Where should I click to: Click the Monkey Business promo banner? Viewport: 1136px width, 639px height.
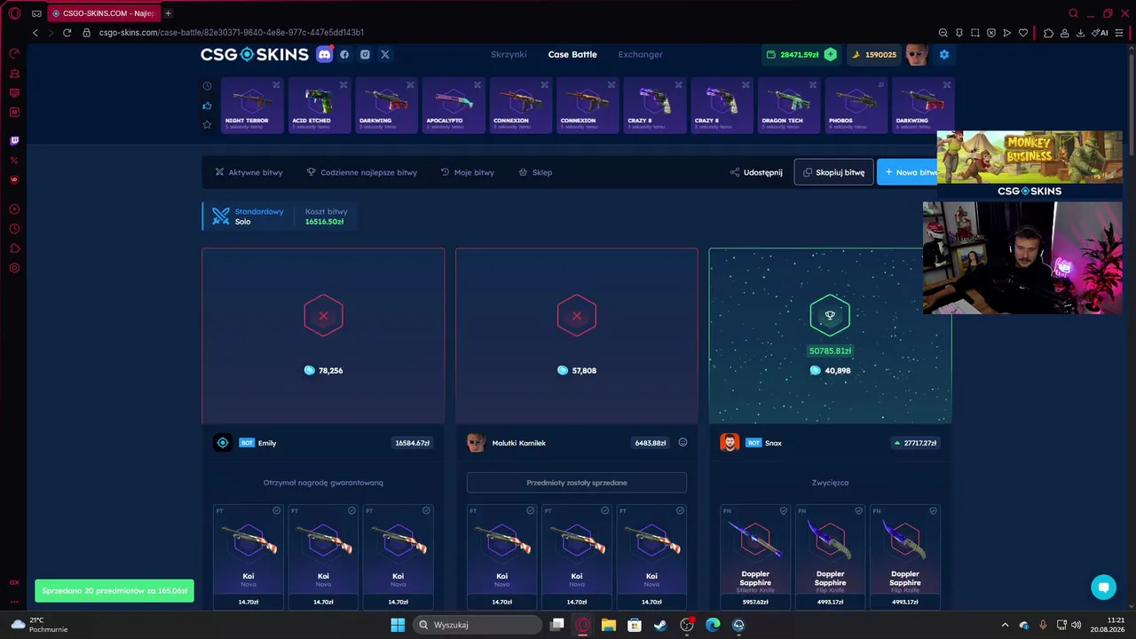[x=1029, y=164]
